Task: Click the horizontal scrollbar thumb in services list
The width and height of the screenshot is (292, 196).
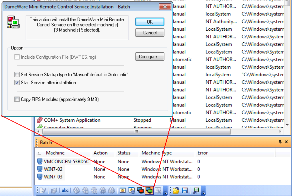Action: (x=136, y=132)
